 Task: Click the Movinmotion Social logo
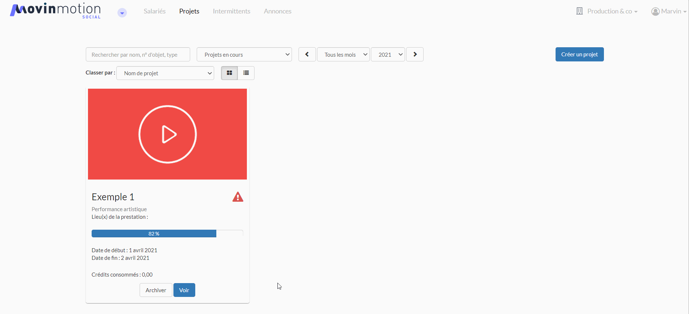(x=55, y=11)
